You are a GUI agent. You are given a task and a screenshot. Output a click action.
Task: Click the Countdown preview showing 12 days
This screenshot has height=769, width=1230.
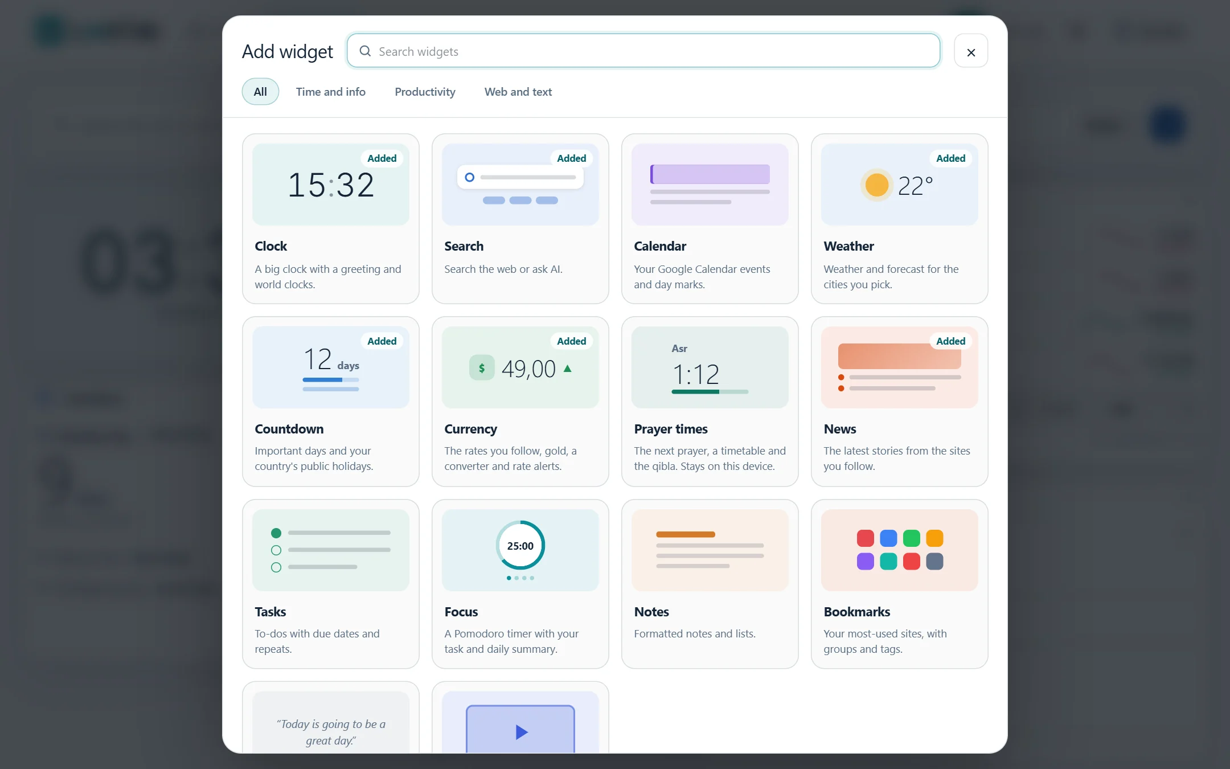click(330, 367)
